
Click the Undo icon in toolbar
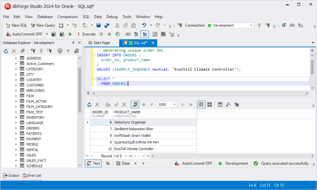click(x=144, y=25)
